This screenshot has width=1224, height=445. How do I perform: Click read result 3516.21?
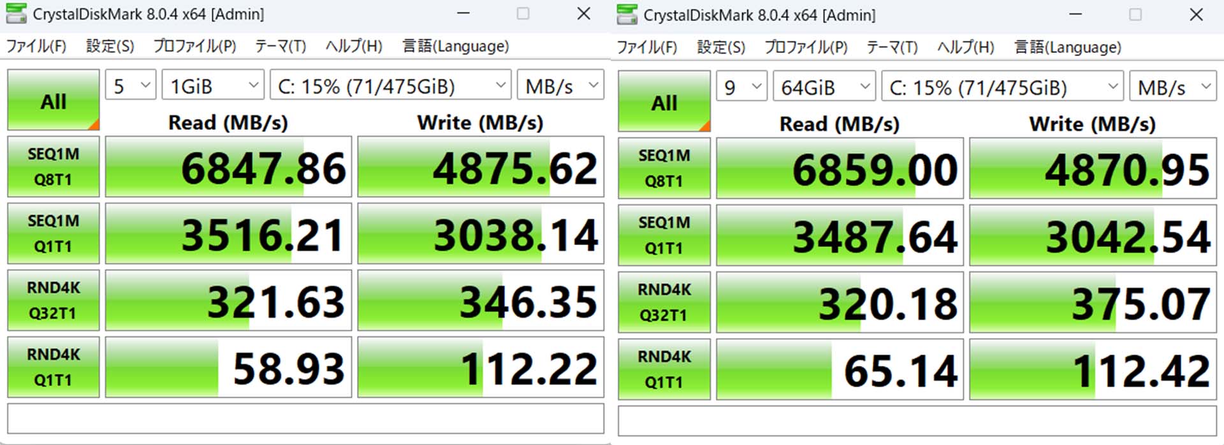(x=228, y=233)
